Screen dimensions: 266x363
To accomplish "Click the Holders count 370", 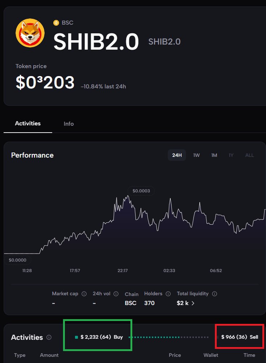I will click(149, 303).
